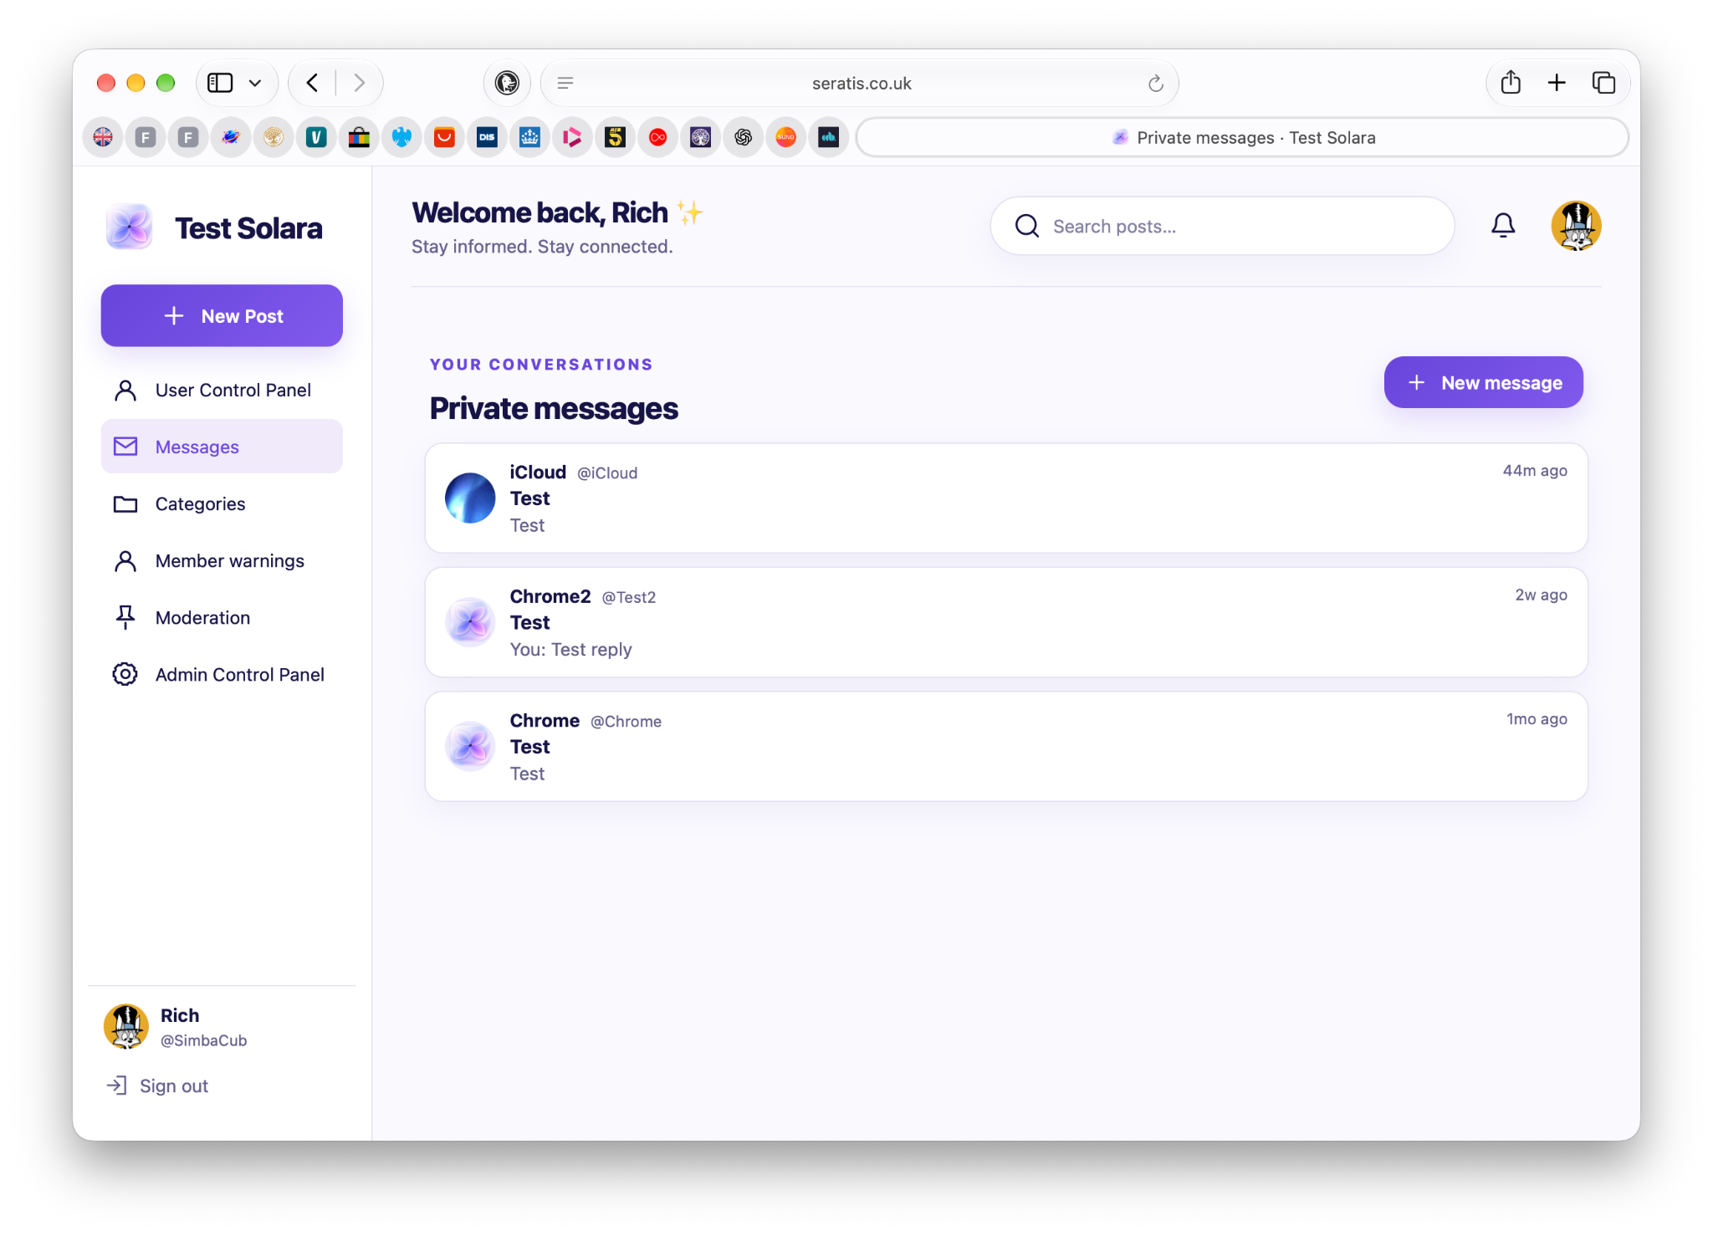Click the seratis.co.uk address bar
Viewport: 1713px width, 1236px height.
(860, 83)
